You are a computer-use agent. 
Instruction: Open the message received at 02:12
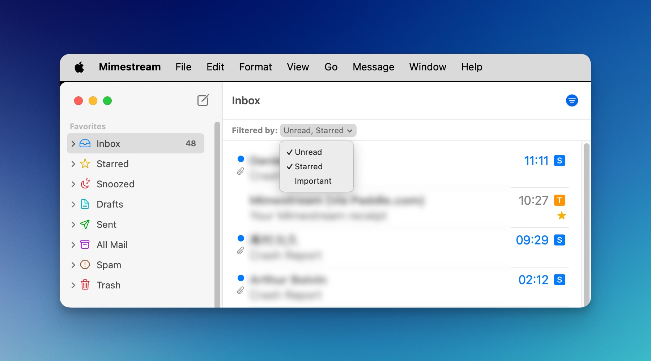click(x=403, y=287)
